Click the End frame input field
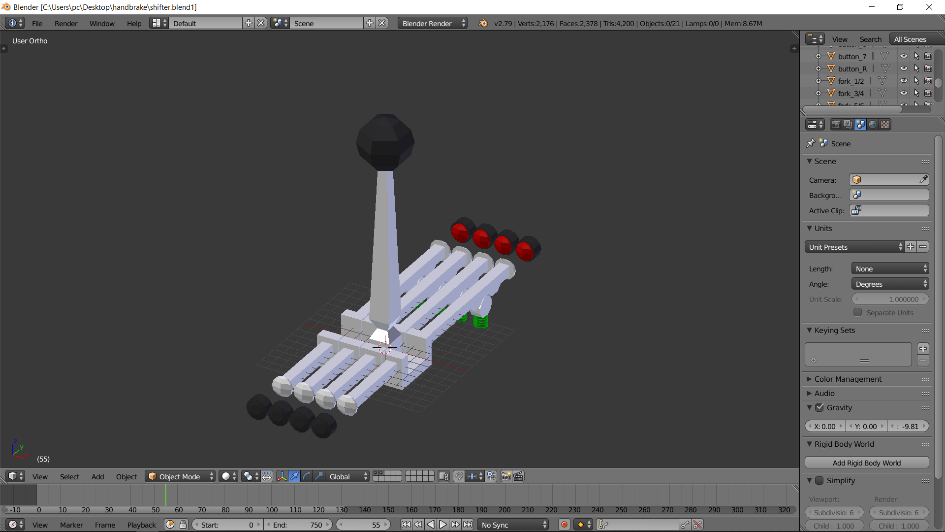The image size is (945, 532). [298, 525]
